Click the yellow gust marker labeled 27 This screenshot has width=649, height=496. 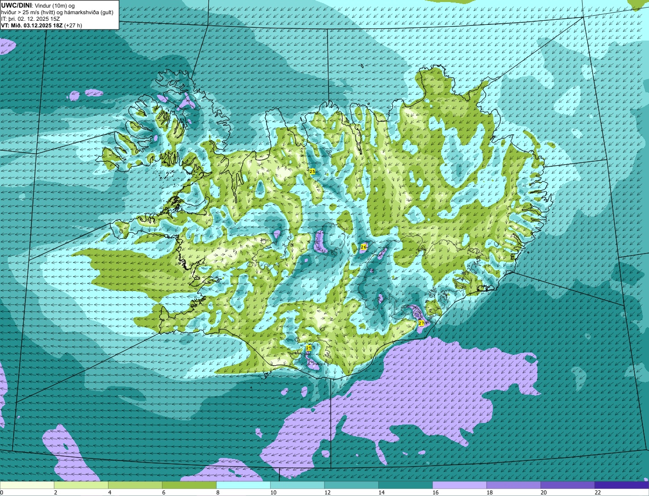[421, 323]
